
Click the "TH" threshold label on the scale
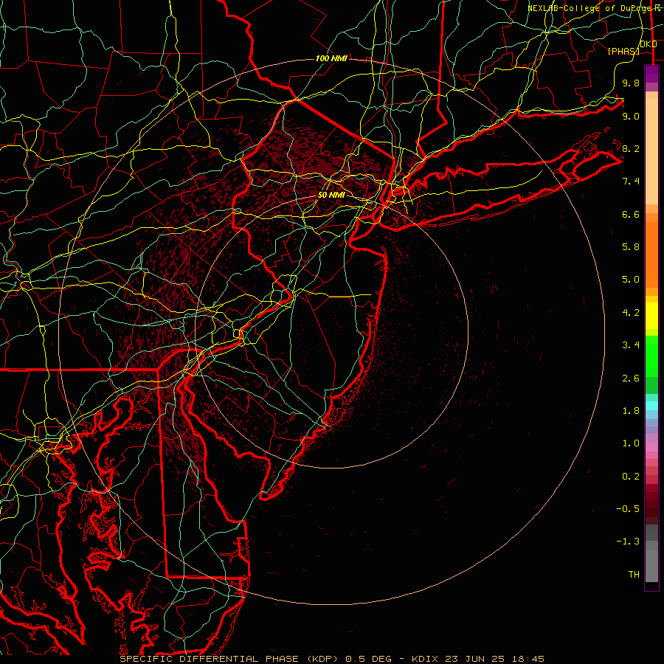point(634,575)
